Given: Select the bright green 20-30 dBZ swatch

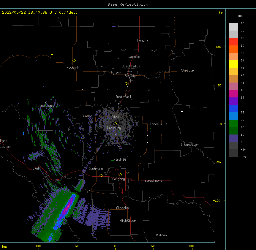Looking at the screenshot, I should (233, 124).
